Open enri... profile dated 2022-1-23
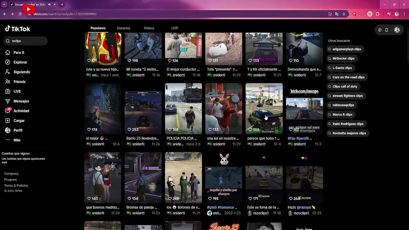The width and height of the screenshot is (409, 230). (214, 213)
